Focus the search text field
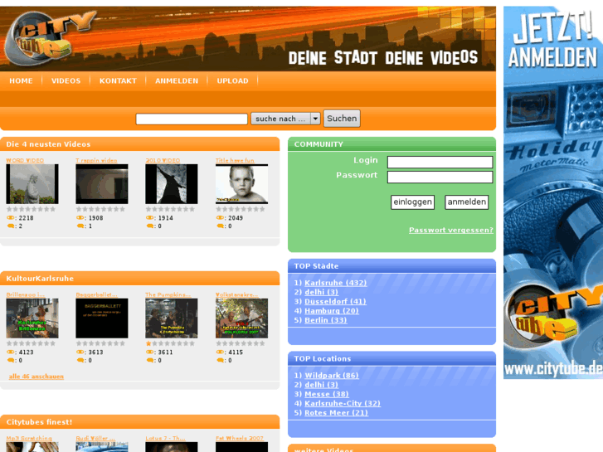The width and height of the screenshot is (603, 452). click(x=192, y=119)
